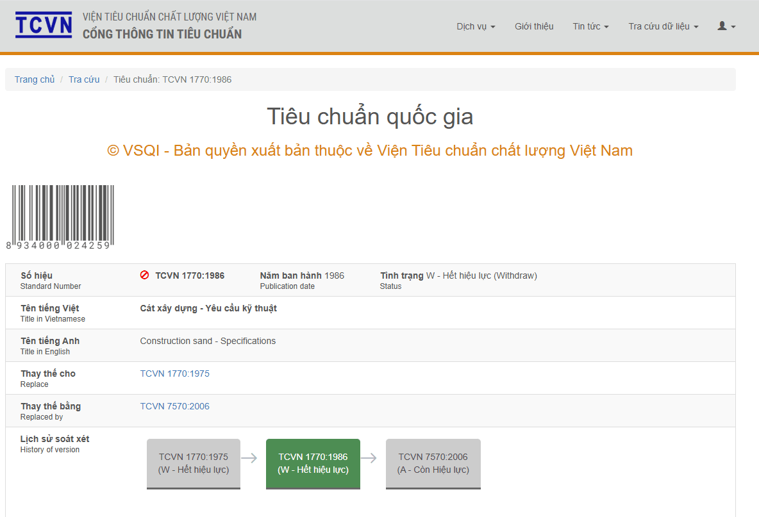Click the arrow before TCVN 7570:2006 box
The width and height of the screenshot is (759, 517).
coord(369,458)
